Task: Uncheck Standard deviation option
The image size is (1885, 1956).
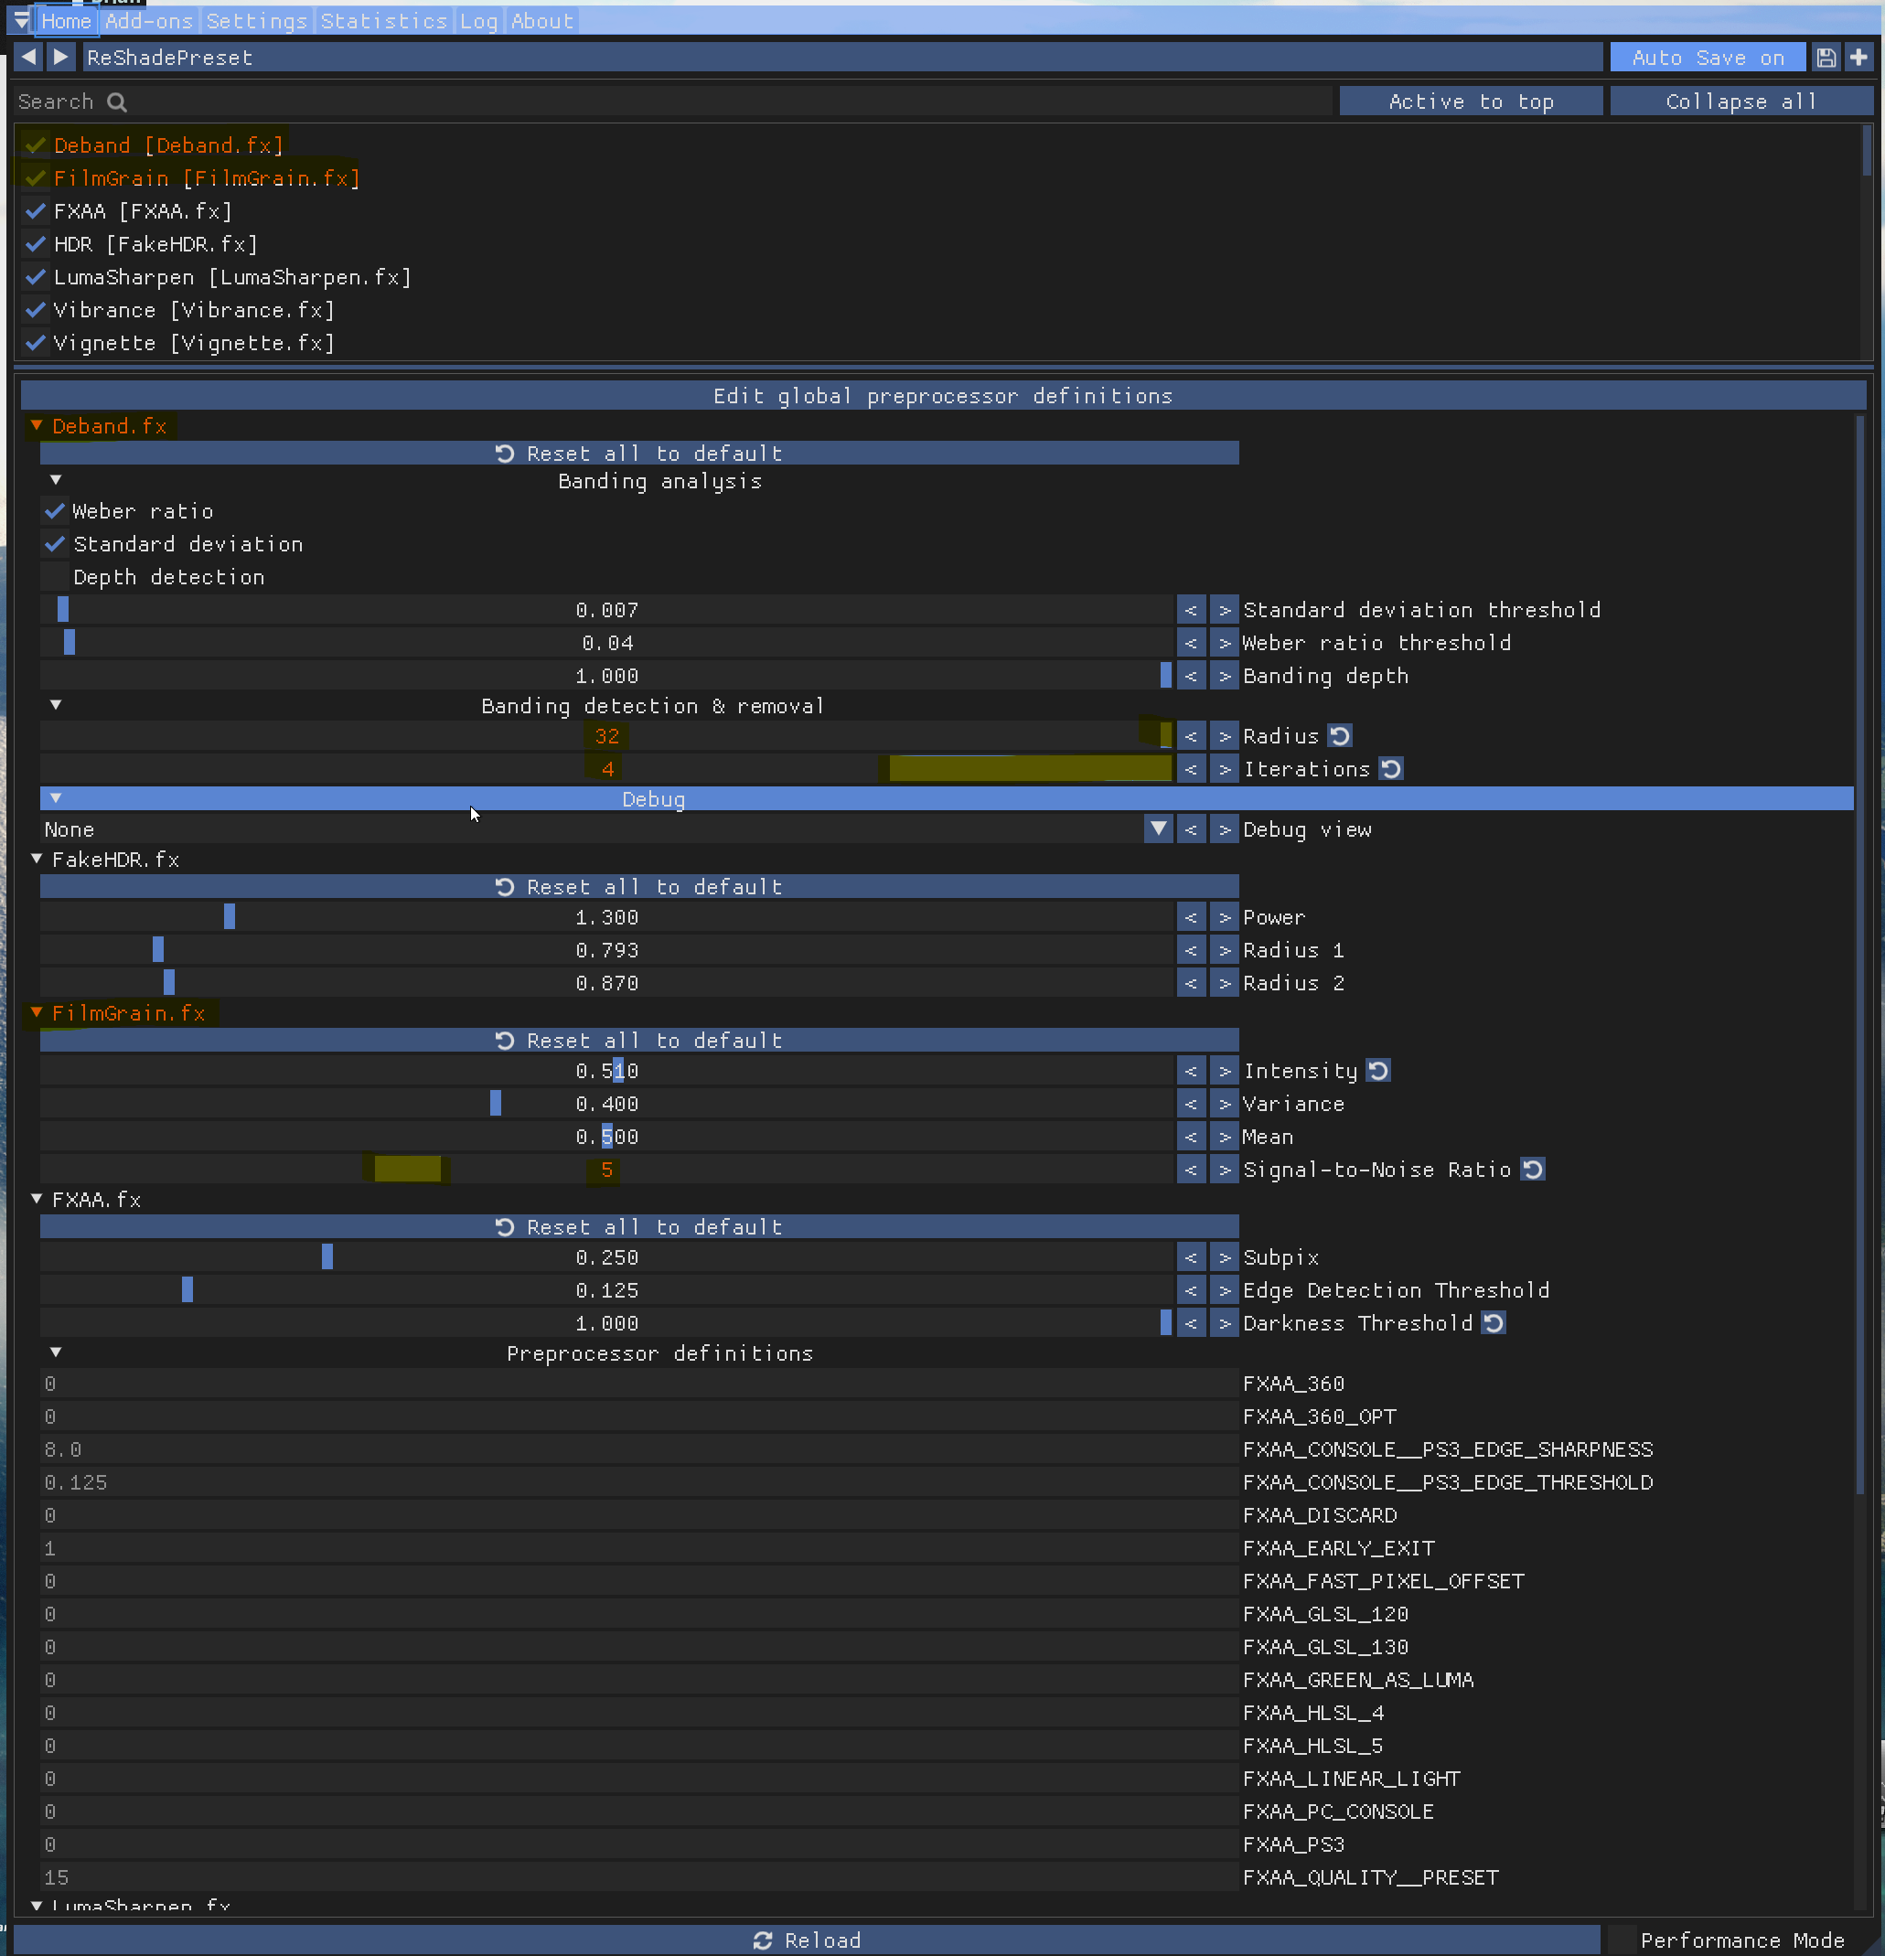Action: pyautogui.click(x=55, y=544)
